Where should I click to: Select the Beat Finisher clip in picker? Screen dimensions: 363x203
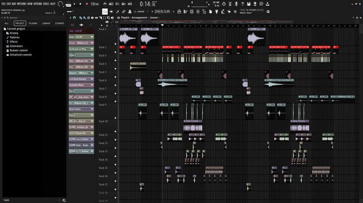tap(81, 109)
